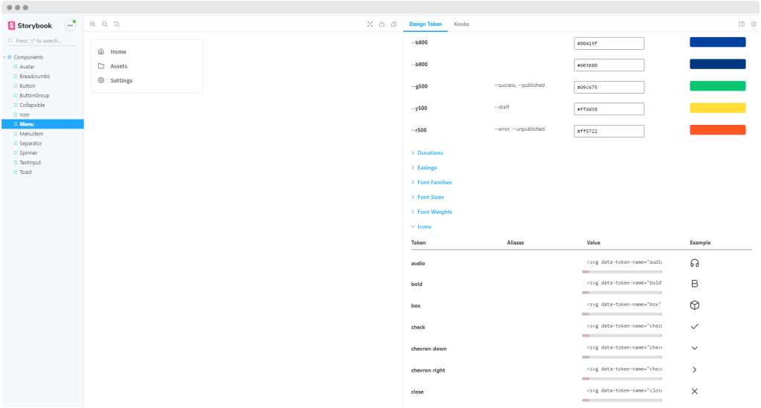Change addon panel orientation icon
The width and height of the screenshot is (761, 408).
click(742, 25)
